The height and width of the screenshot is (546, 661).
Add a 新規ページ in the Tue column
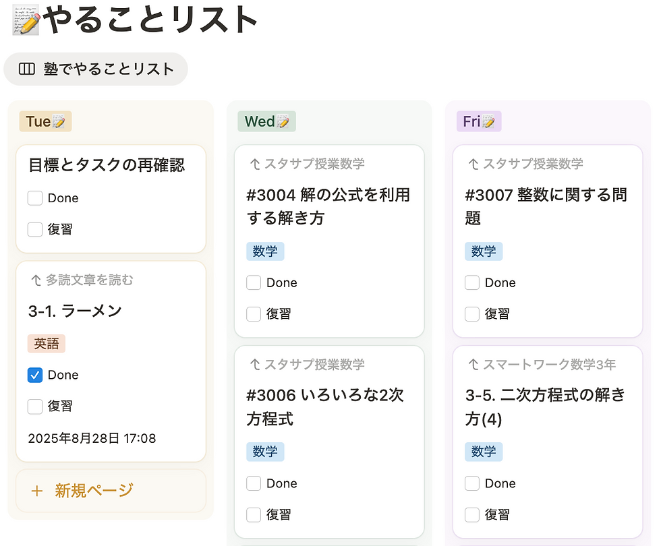(94, 491)
